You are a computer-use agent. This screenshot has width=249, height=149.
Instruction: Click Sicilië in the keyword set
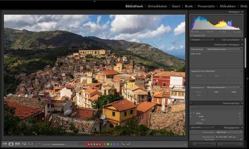[x=234, y=92]
